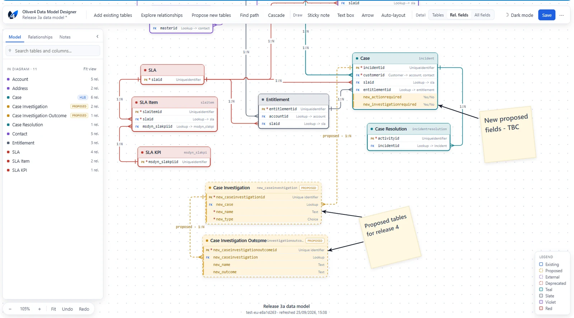Click the search magnifier icon
The height and width of the screenshot is (318, 574).
click(10, 51)
